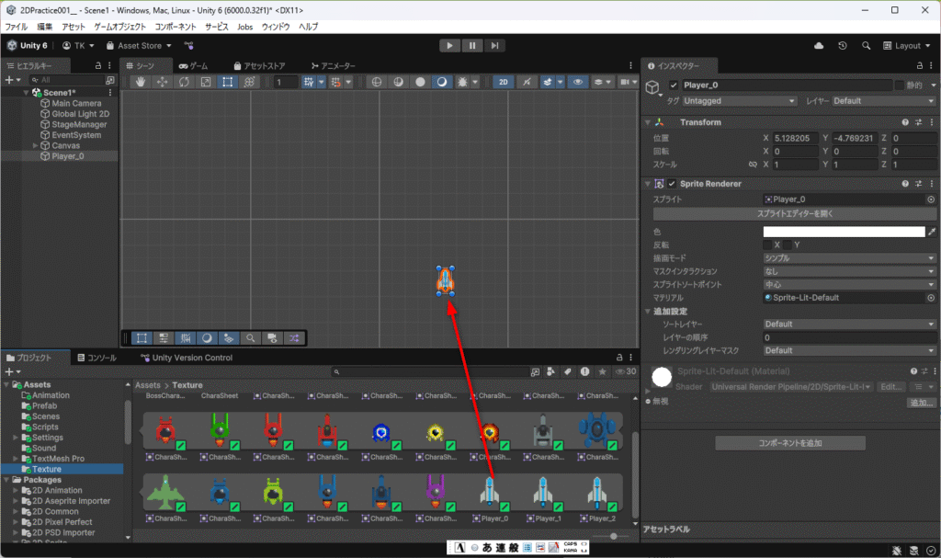This screenshot has height=558, width=941.
Task: Click the Play button to start the game
Action: pos(449,45)
